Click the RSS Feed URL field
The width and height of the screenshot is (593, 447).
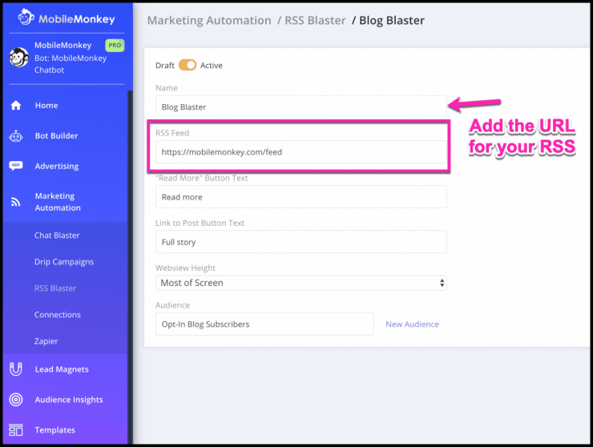click(x=301, y=152)
